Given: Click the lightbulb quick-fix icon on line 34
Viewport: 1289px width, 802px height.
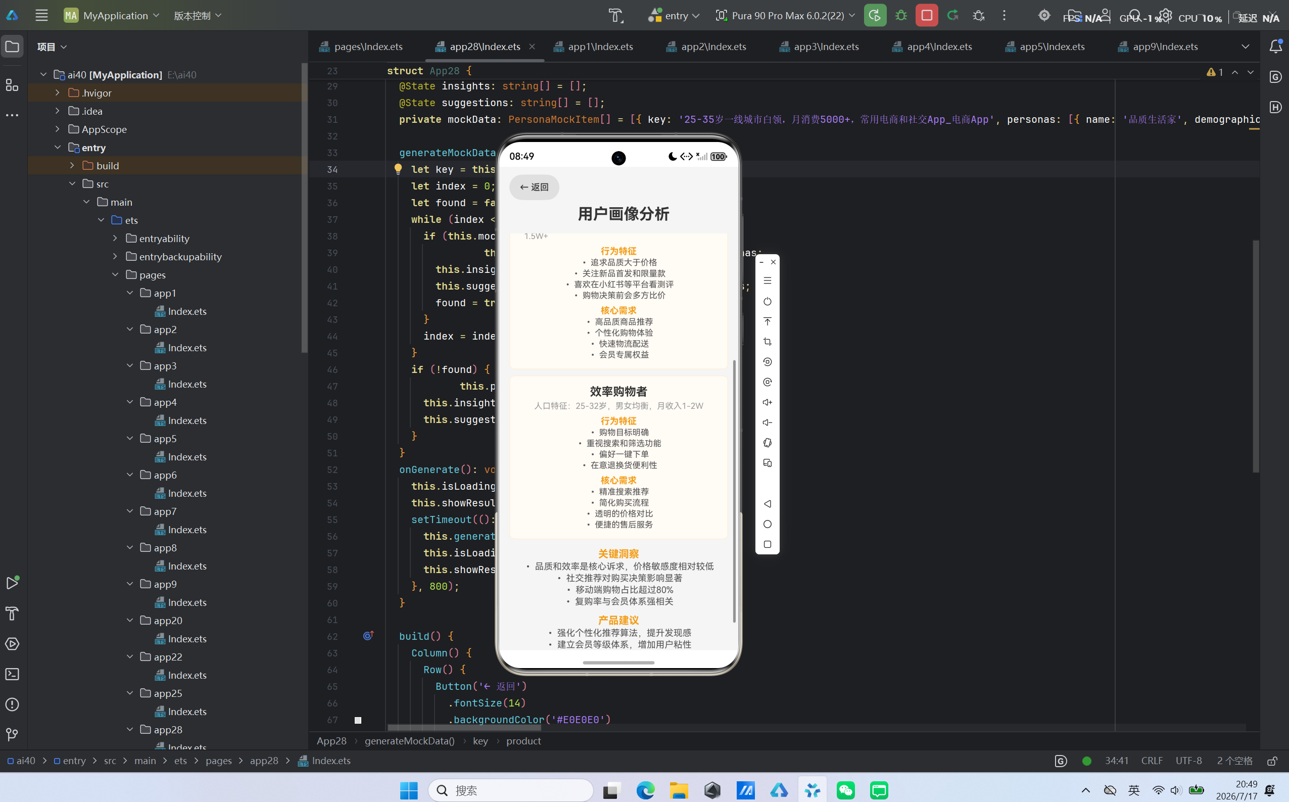Looking at the screenshot, I should pyautogui.click(x=398, y=169).
